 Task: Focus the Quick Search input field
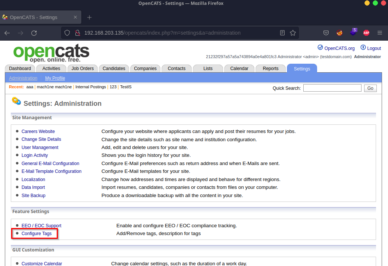click(x=332, y=88)
